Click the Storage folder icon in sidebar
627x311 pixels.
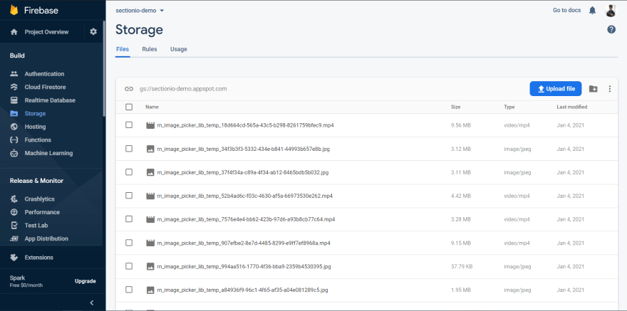click(14, 113)
